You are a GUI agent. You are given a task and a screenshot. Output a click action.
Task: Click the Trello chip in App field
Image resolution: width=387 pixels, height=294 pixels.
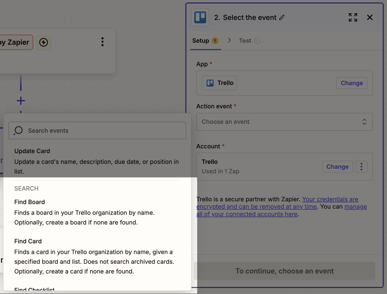click(219, 83)
